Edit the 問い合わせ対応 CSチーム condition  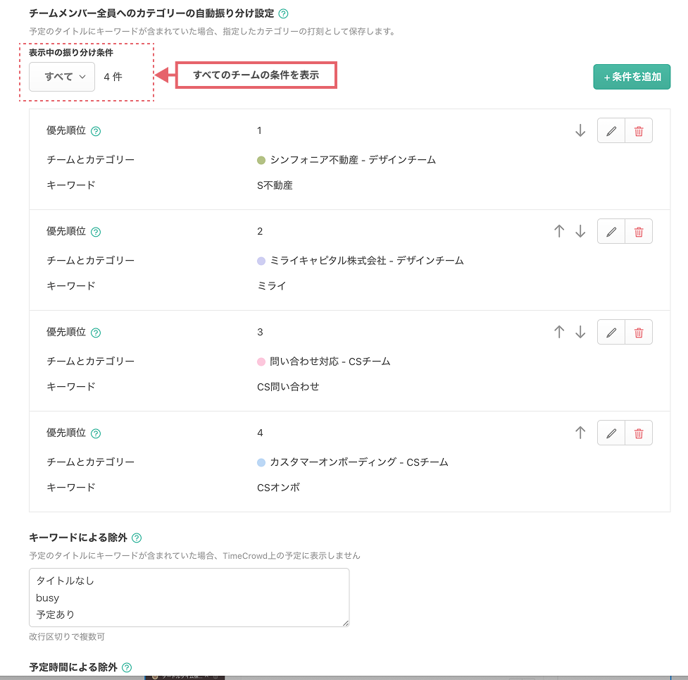[611, 333]
